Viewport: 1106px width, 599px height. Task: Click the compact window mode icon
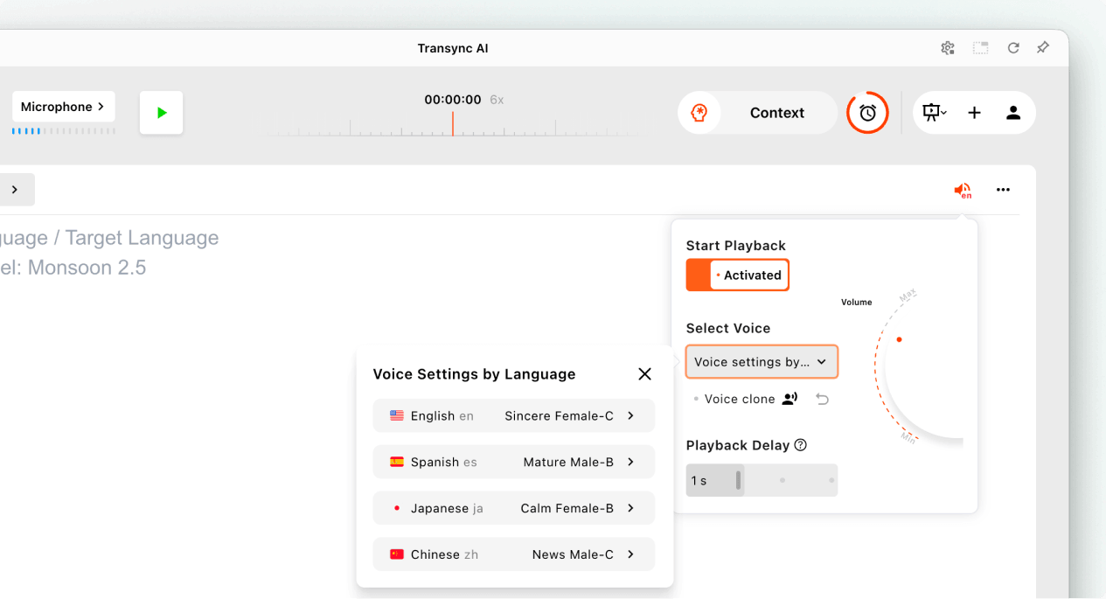point(981,48)
